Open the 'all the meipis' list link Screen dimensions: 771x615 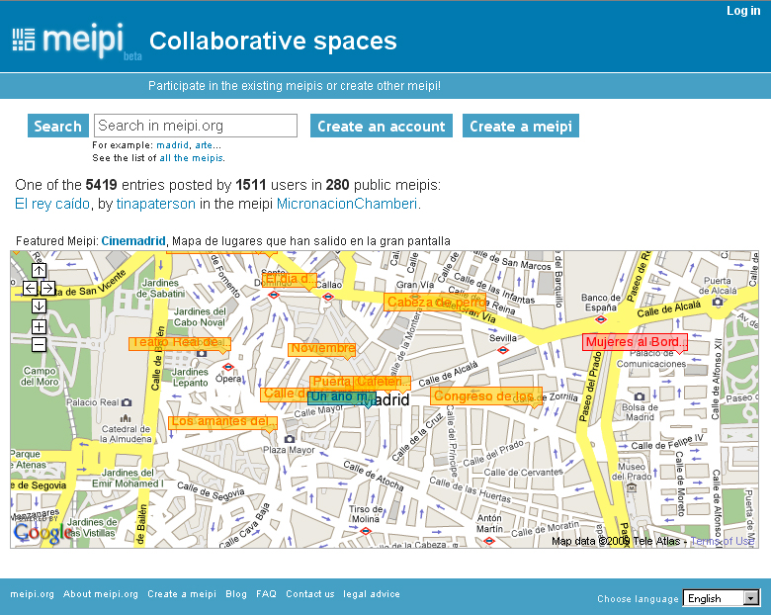tap(191, 158)
